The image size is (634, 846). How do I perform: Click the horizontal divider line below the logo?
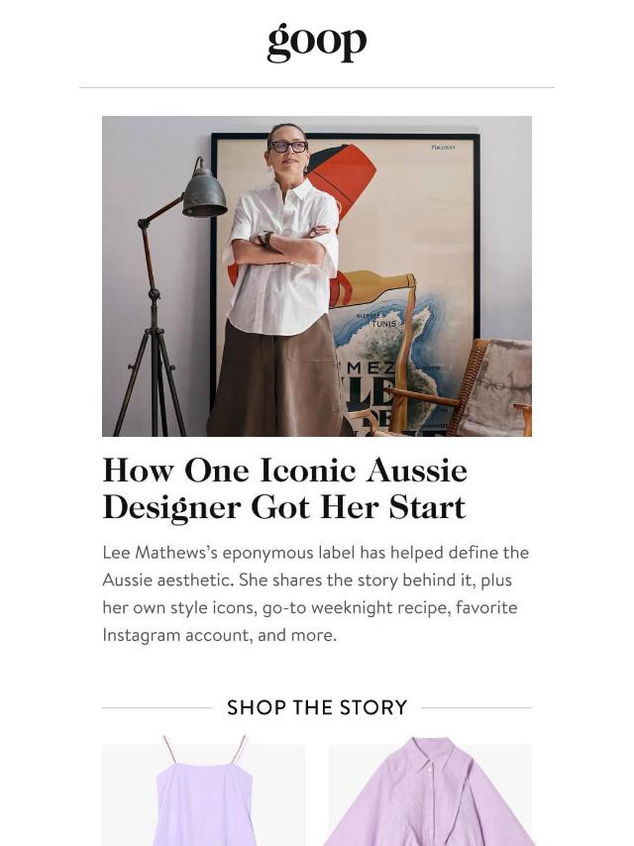(317, 87)
